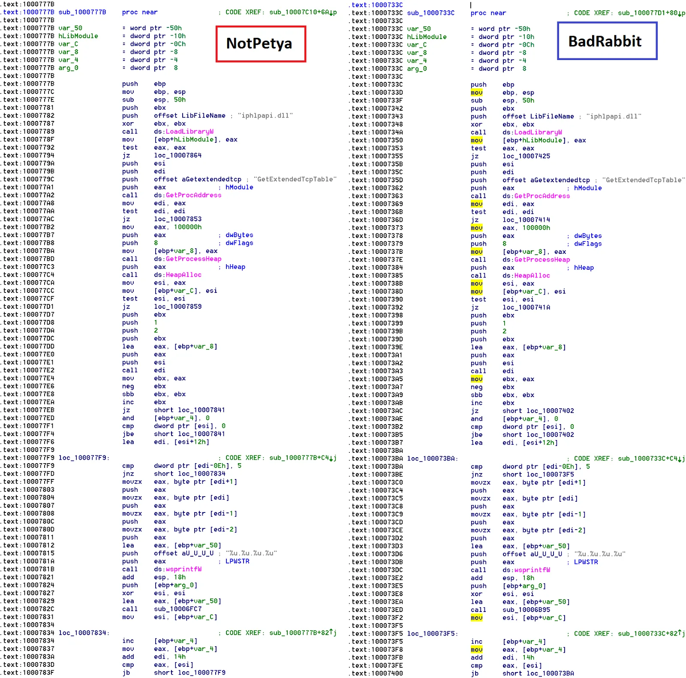Click 'offset LibFileName' in the NotPetya listing
The height and width of the screenshot is (678, 686).
(x=190, y=116)
